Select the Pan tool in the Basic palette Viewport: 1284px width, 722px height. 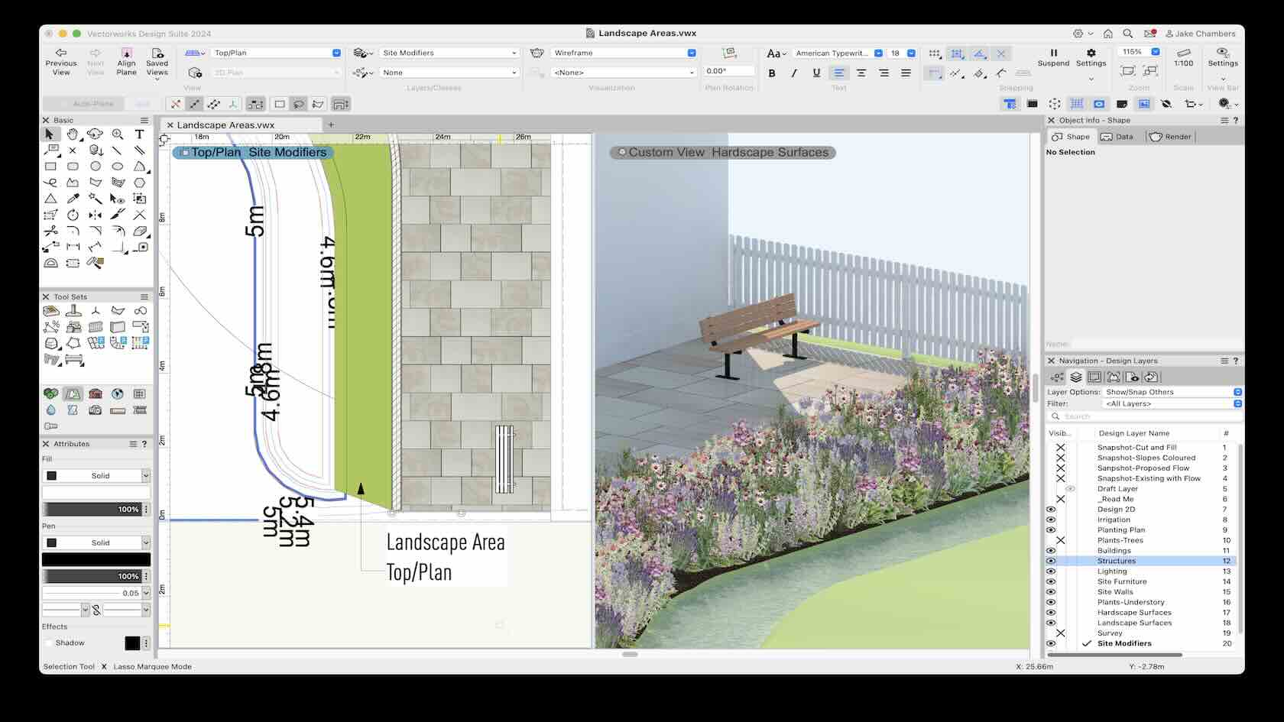(x=71, y=134)
